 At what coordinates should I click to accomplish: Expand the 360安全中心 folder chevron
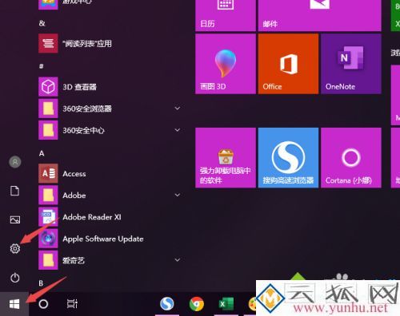coord(178,130)
